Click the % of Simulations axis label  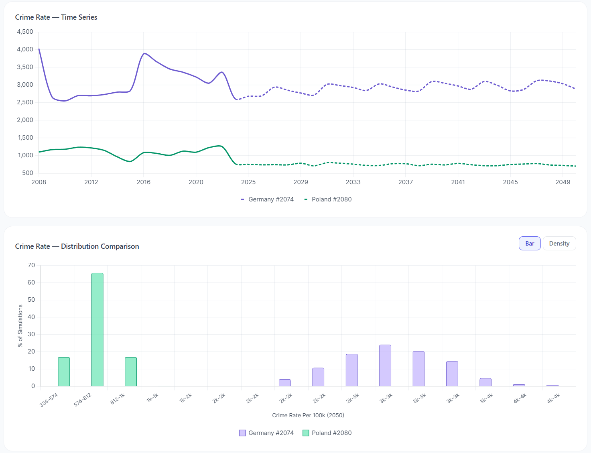point(20,325)
